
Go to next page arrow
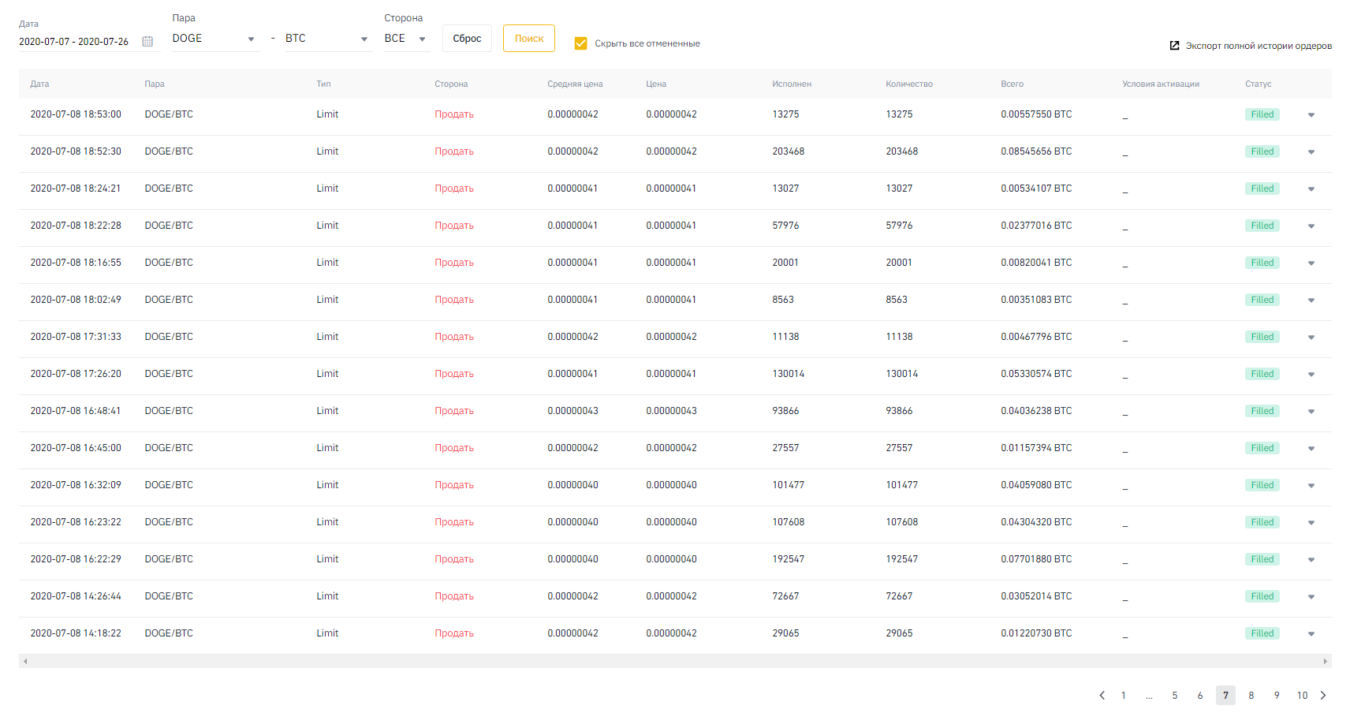[1323, 696]
